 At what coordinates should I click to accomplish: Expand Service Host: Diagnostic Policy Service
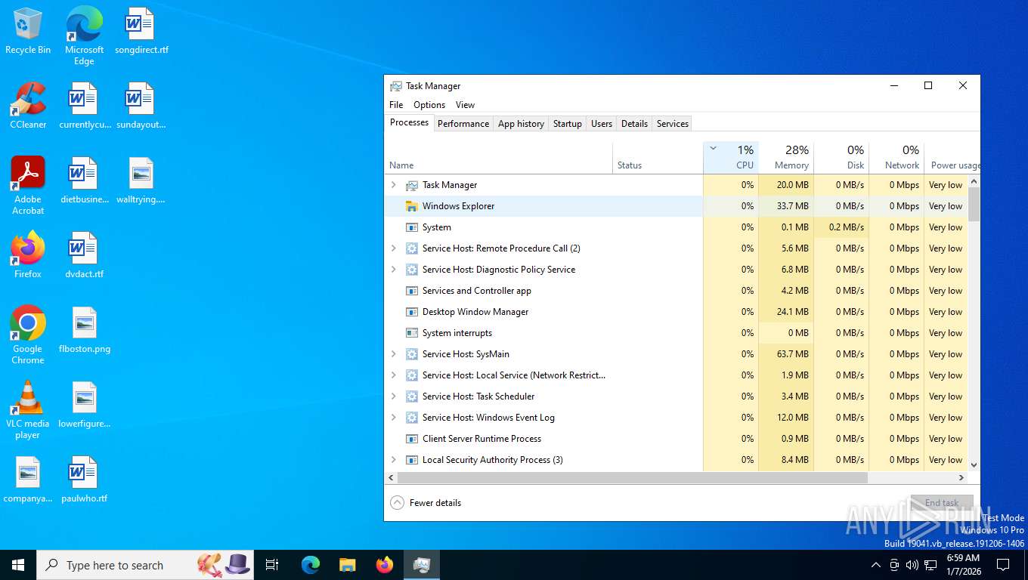393,270
